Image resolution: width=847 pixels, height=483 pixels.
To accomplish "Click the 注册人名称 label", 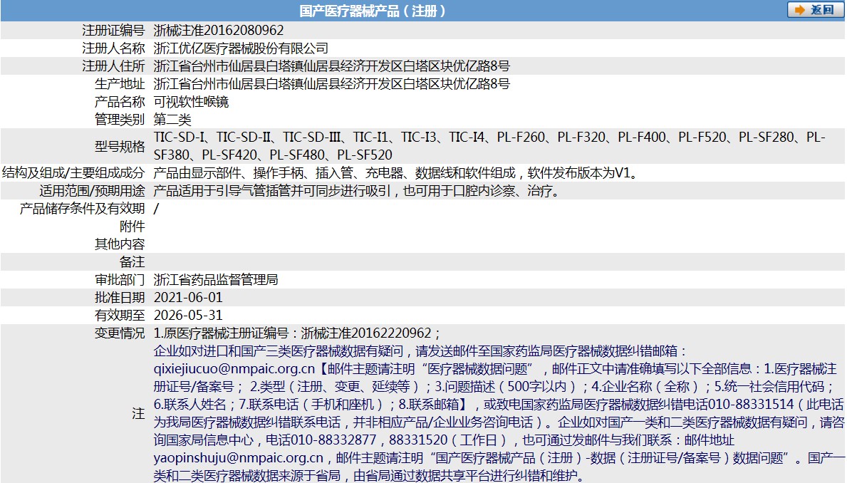I will (x=113, y=48).
